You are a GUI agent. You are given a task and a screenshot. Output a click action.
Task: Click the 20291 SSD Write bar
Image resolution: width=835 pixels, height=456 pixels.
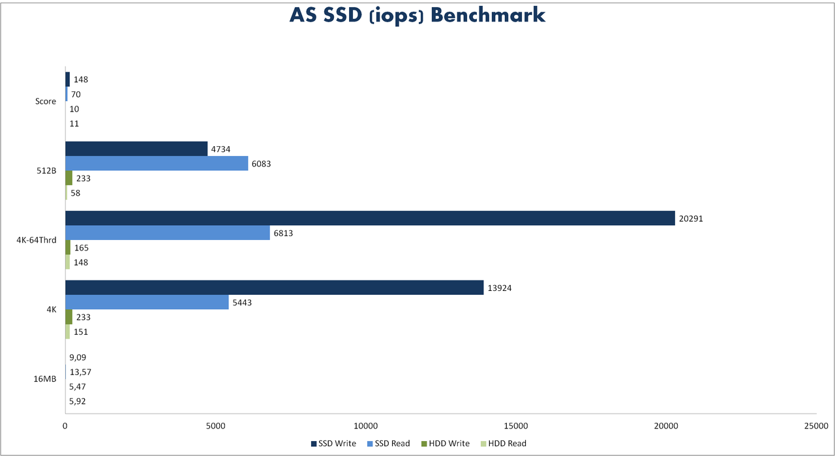pos(370,219)
